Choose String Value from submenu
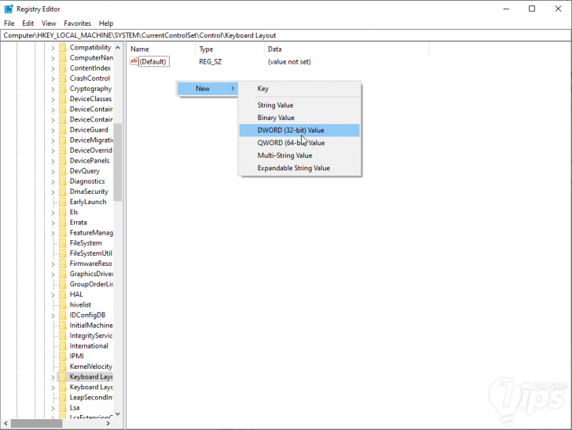This screenshot has width=572, height=430. coord(299,105)
